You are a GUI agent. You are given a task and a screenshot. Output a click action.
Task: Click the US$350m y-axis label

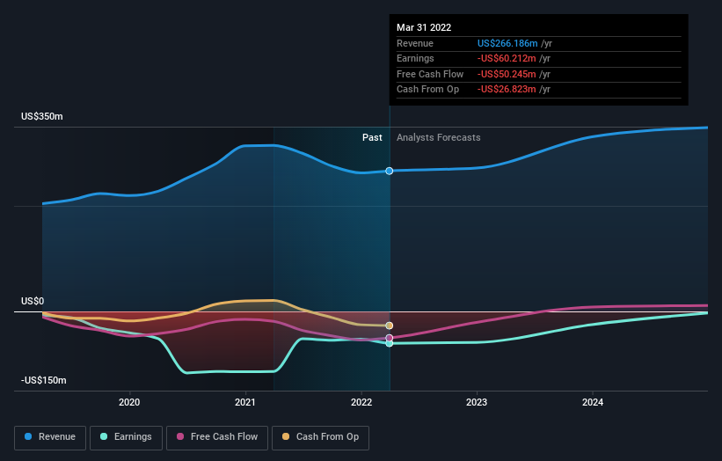pyautogui.click(x=42, y=116)
